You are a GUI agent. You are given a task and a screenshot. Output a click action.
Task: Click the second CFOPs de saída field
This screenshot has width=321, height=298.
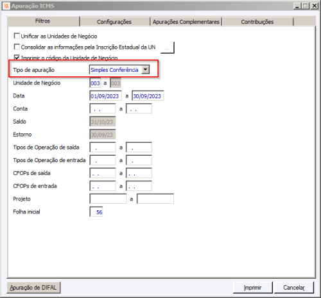[x=139, y=173]
